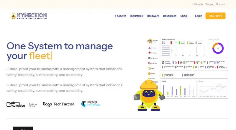Click the FREE DEMO button
The width and height of the screenshot is (236, 130).
click(215, 16)
